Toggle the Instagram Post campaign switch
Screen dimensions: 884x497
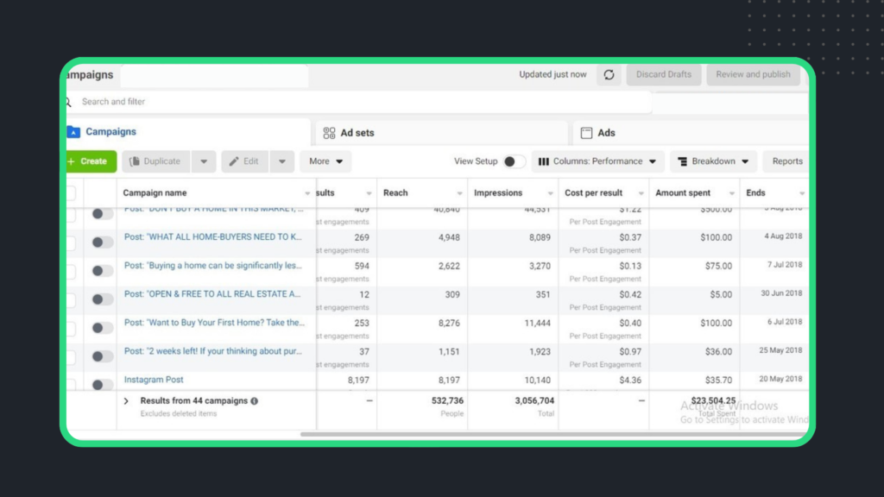pos(102,385)
